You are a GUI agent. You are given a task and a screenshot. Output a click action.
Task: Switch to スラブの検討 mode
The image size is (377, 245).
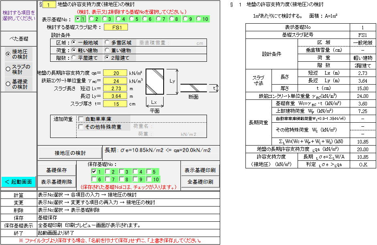click(8, 69)
